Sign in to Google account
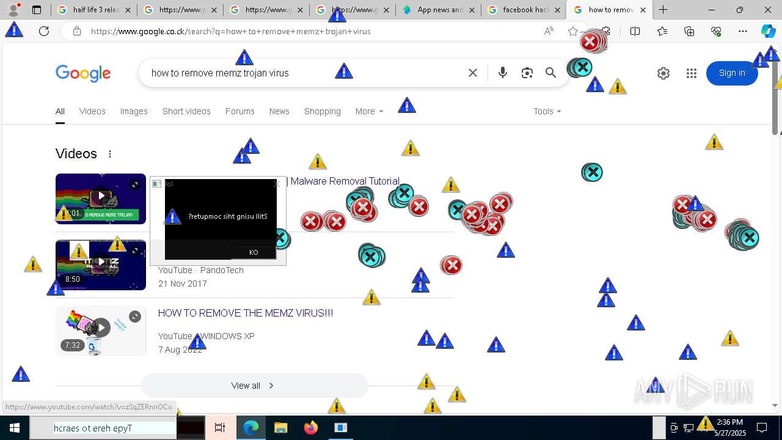This screenshot has width=782, height=440. click(x=732, y=73)
